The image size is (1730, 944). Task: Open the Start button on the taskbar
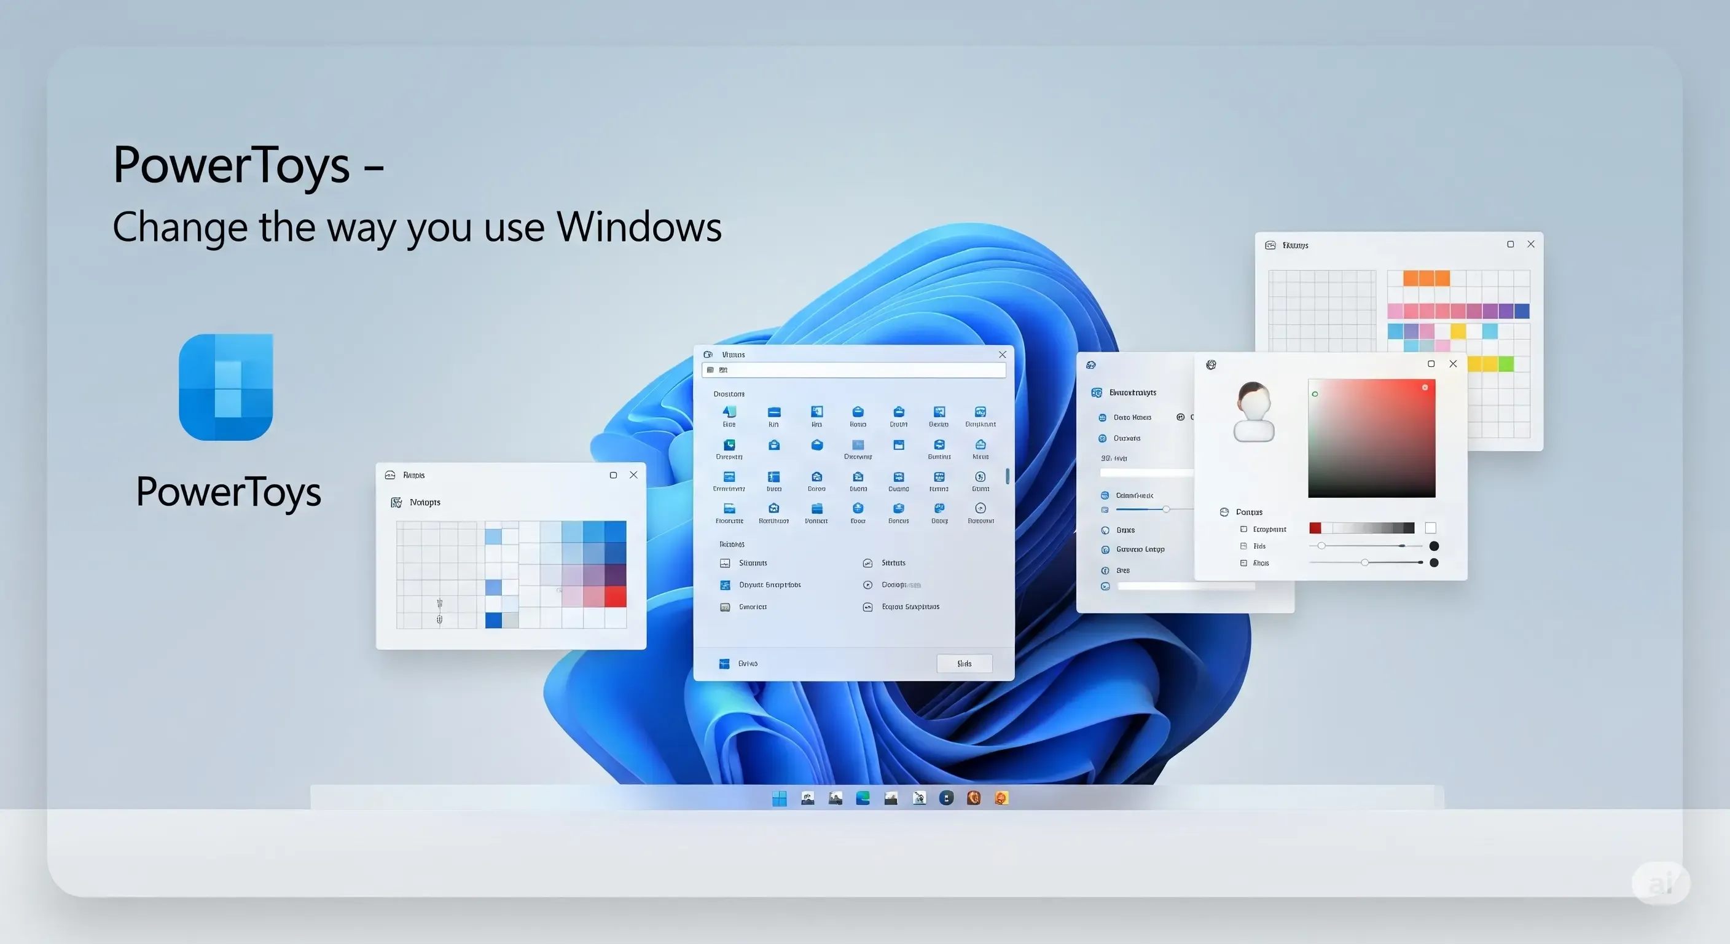coord(779,798)
